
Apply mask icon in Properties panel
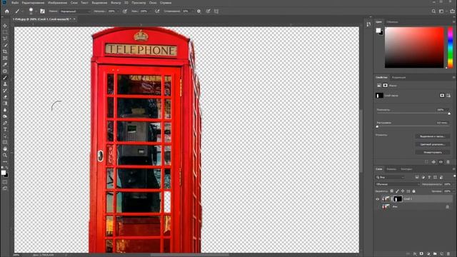433,162
